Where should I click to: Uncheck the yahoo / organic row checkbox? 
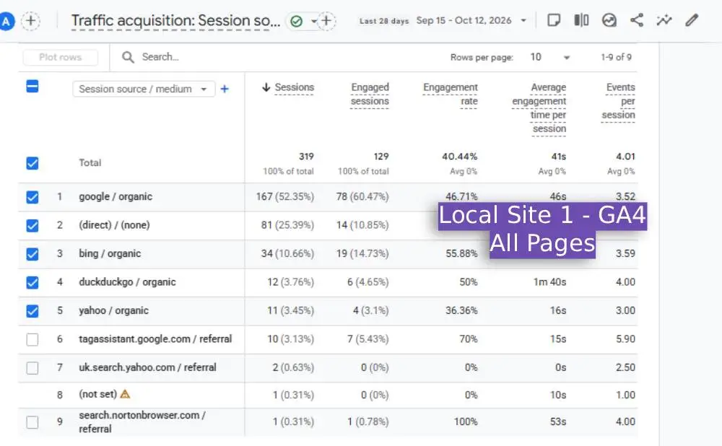click(x=32, y=311)
